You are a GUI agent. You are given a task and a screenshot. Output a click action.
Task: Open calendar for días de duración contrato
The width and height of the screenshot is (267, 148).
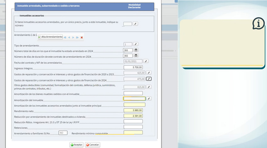click(136, 56)
